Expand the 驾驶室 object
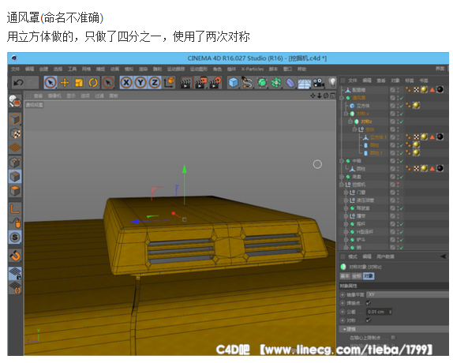 click(346, 208)
